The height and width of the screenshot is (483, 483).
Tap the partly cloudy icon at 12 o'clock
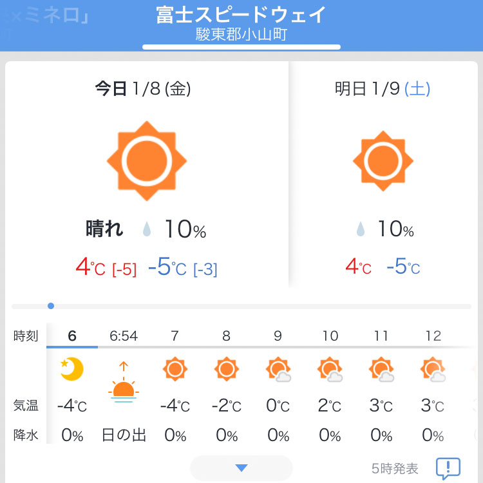[x=433, y=370]
